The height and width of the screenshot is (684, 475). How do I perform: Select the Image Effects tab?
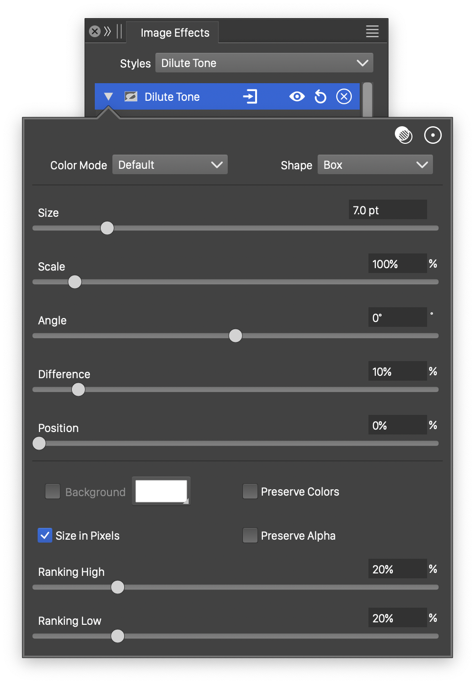pos(174,33)
